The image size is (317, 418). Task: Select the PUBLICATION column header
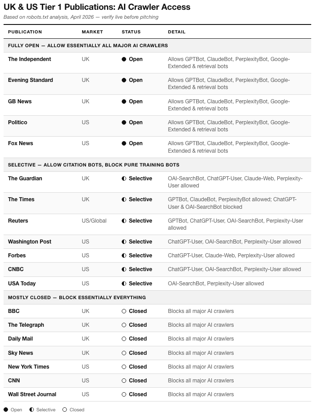pos(25,32)
